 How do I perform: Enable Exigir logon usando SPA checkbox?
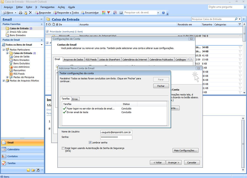[x=63, y=148]
